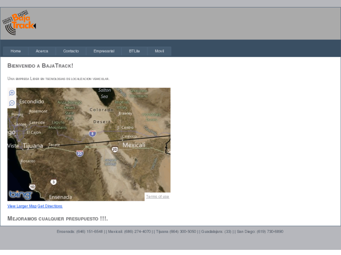Click the 2D route marker near Tecate
The image size is (341, 255).
pos(80,153)
